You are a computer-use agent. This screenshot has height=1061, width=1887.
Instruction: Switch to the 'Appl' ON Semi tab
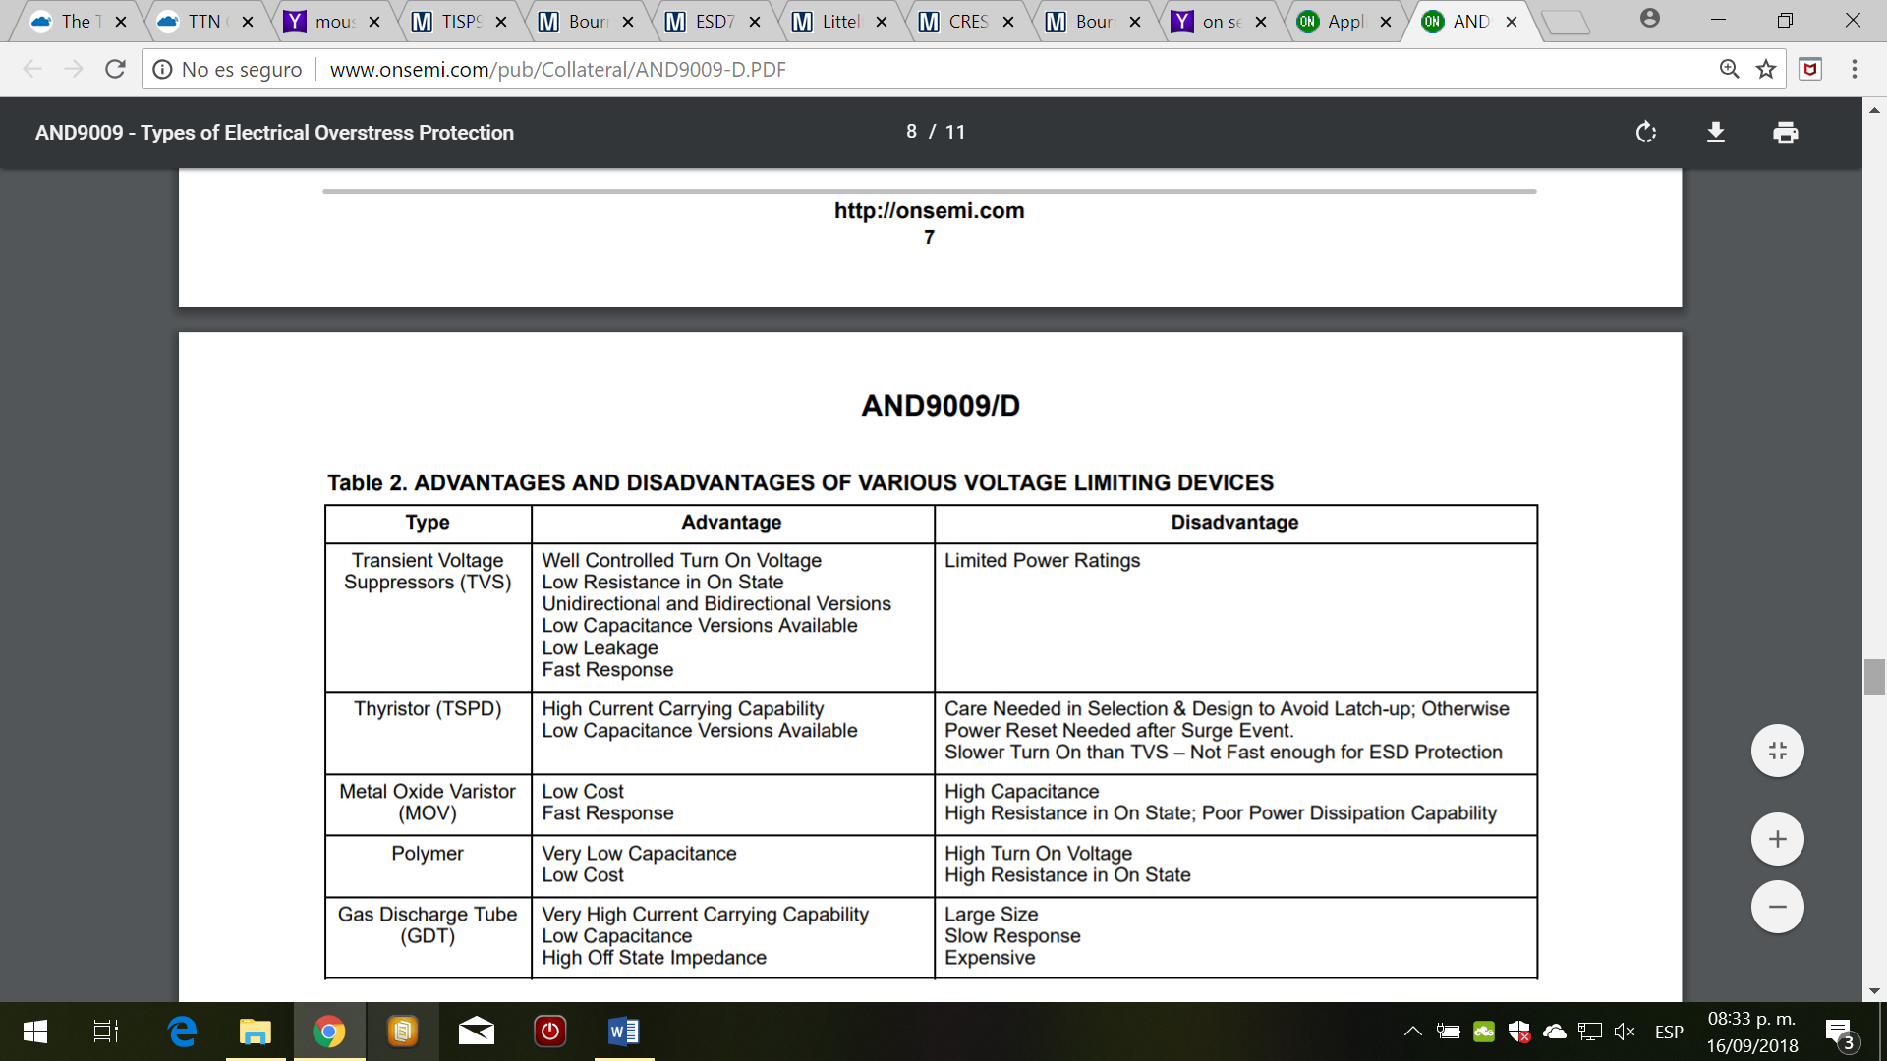pyautogui.click(x=1343, y=21)
